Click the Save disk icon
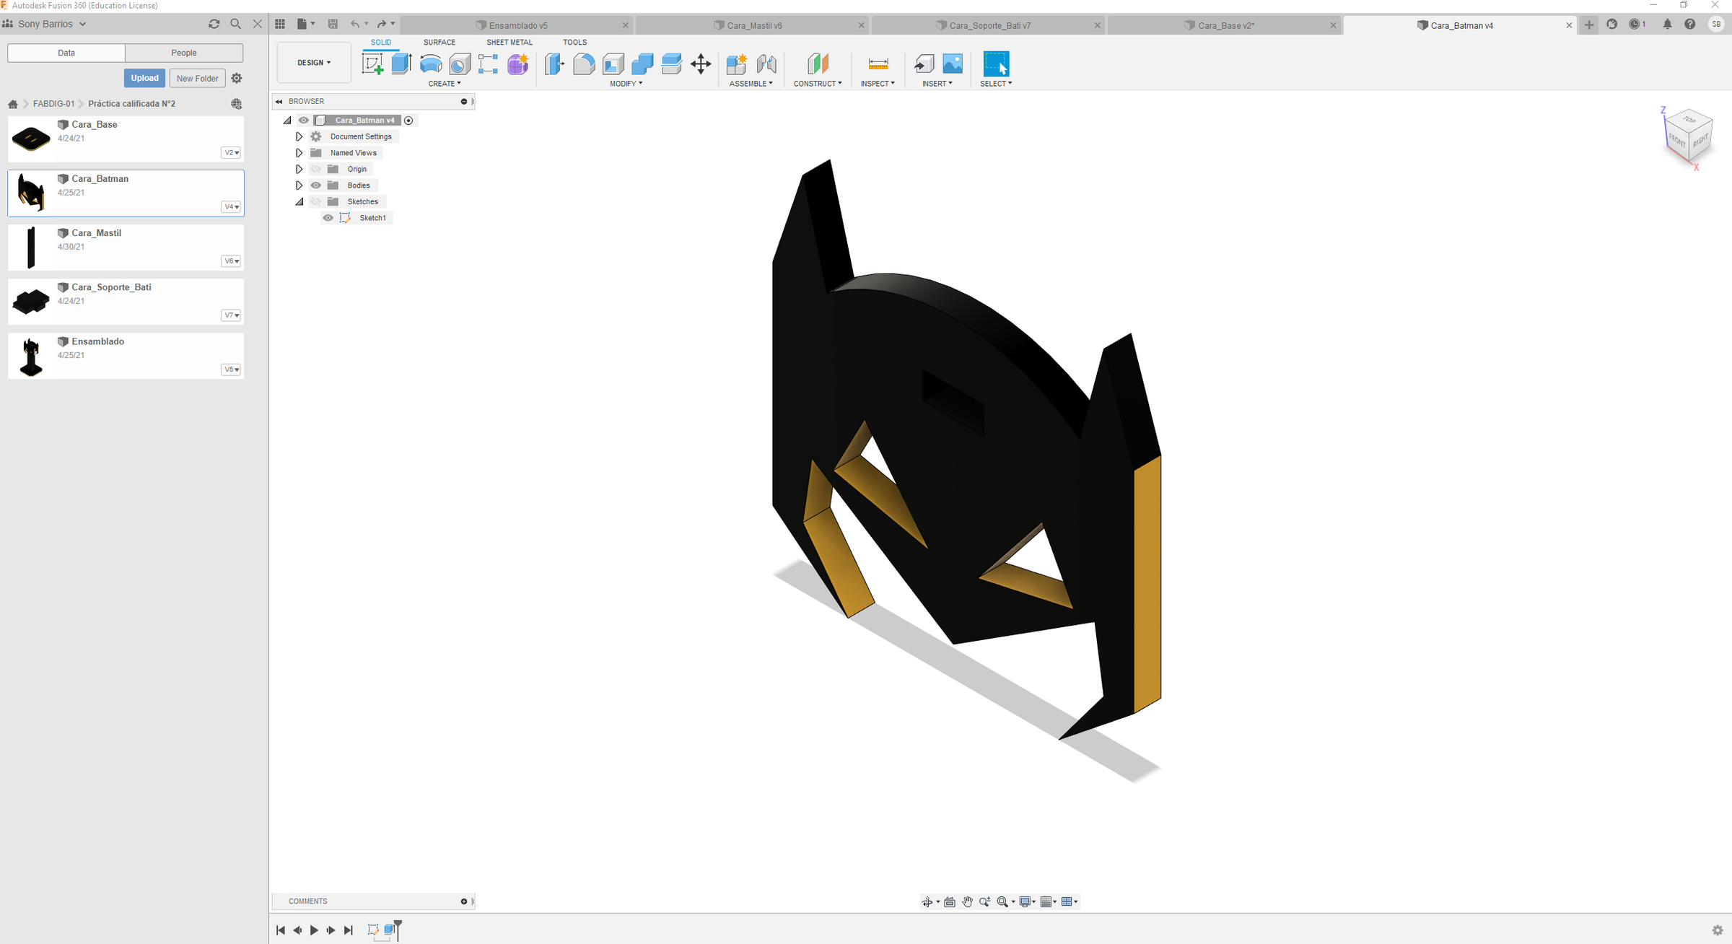Image resolution: width=1732 pixels, height=944 pixels. pos(333,24)
